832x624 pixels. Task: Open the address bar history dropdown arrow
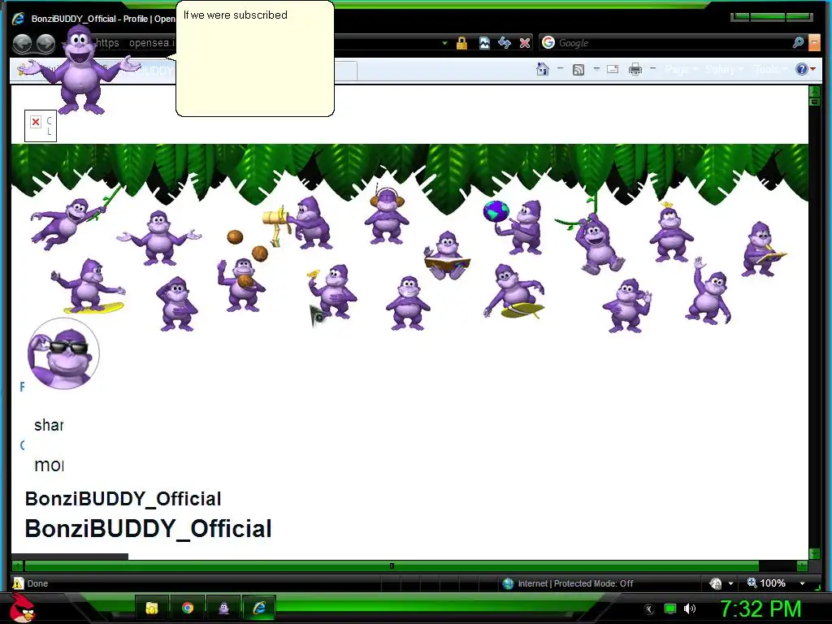(x=444, y=43)
